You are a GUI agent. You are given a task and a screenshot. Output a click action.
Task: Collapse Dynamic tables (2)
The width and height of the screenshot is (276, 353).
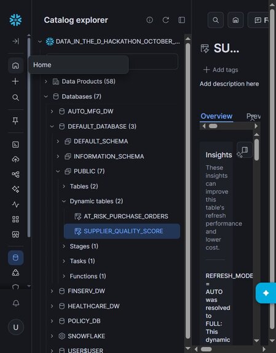tap(64, 201)
